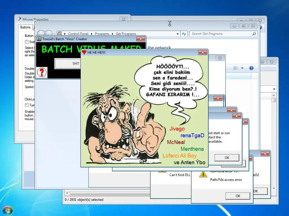Click the 'Menthena' green text
The image size is (289, 216).
click(x=192, y=149)
